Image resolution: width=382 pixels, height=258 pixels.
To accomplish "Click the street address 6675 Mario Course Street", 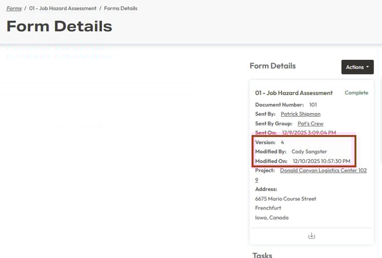I will click(286, 199).
